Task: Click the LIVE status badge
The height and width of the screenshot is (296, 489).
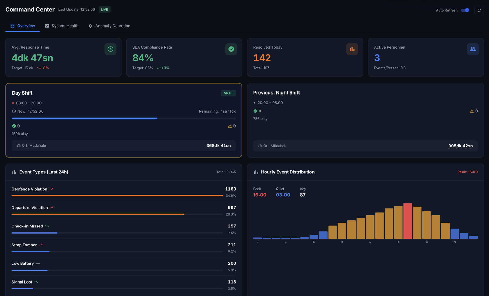Action: coord(104,9)
